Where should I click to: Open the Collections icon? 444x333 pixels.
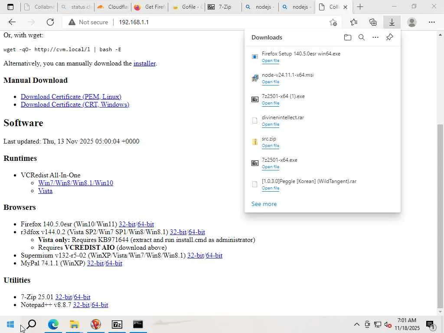point(373,22)
